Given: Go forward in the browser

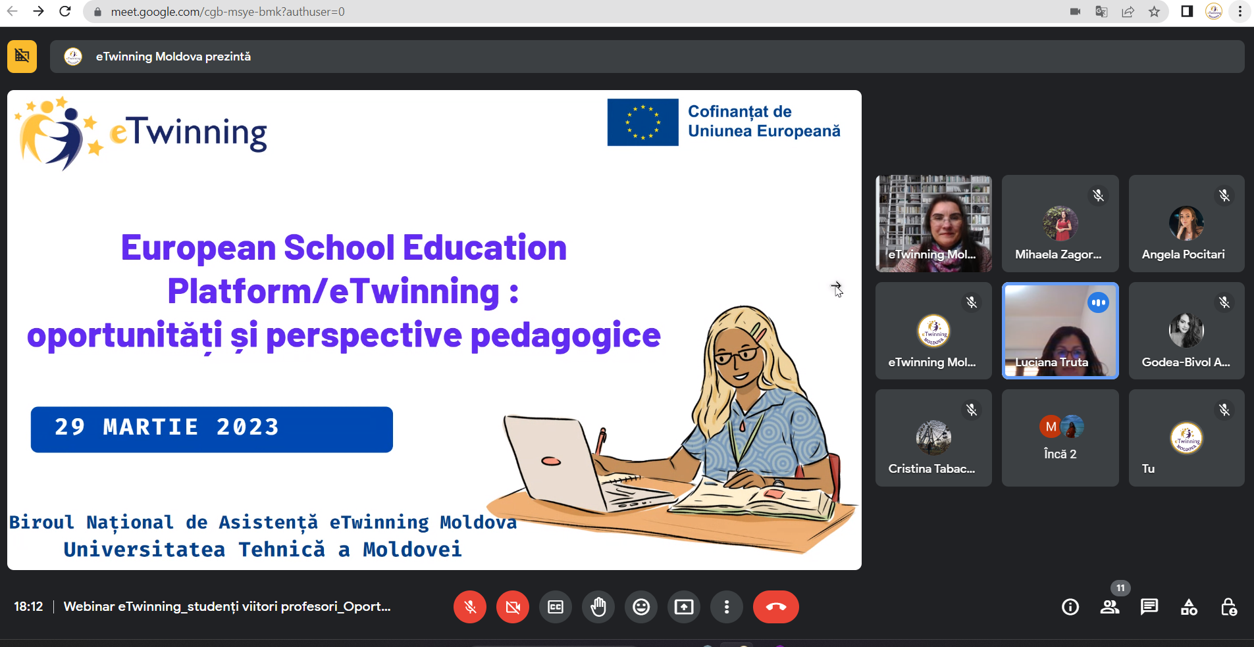Looking at the screenshot, I should pos(39,11).
